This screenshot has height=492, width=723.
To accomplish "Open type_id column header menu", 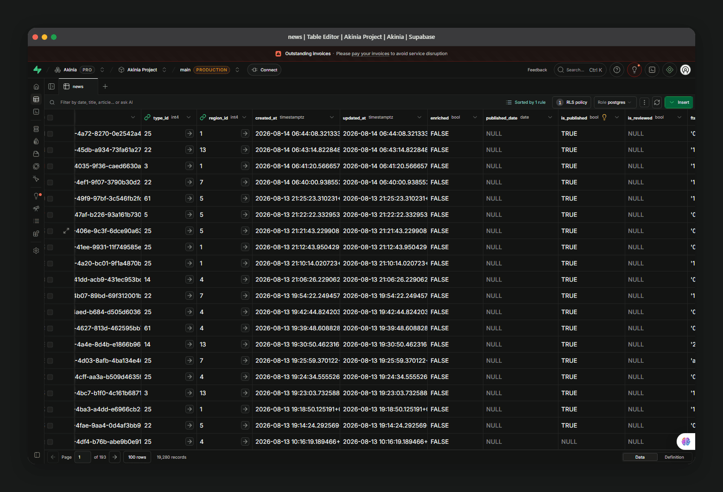I will 189,117.
